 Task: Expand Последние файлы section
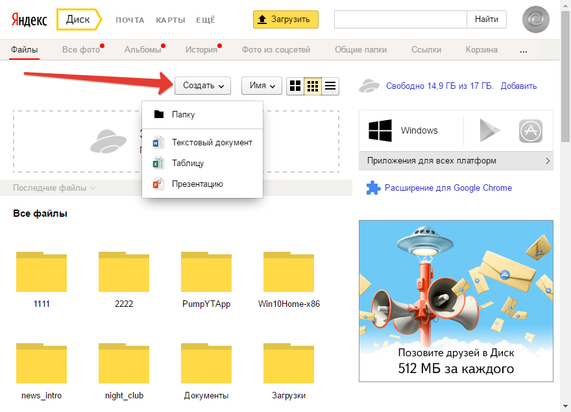54,188
